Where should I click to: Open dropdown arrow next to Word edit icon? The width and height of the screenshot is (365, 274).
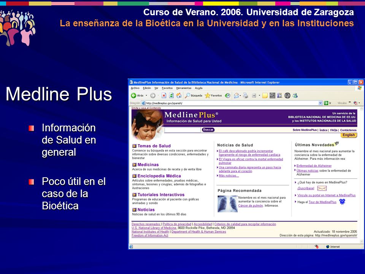(x=259, y=96)
